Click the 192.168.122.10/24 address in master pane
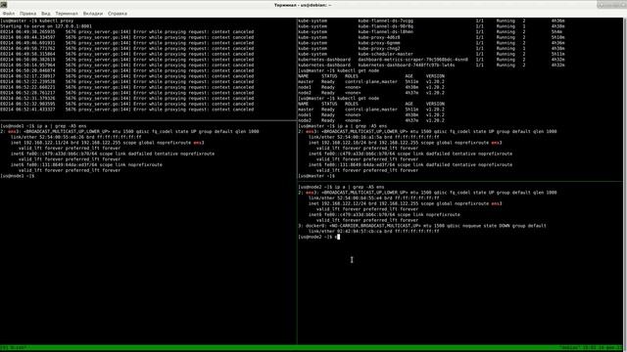 346,143
